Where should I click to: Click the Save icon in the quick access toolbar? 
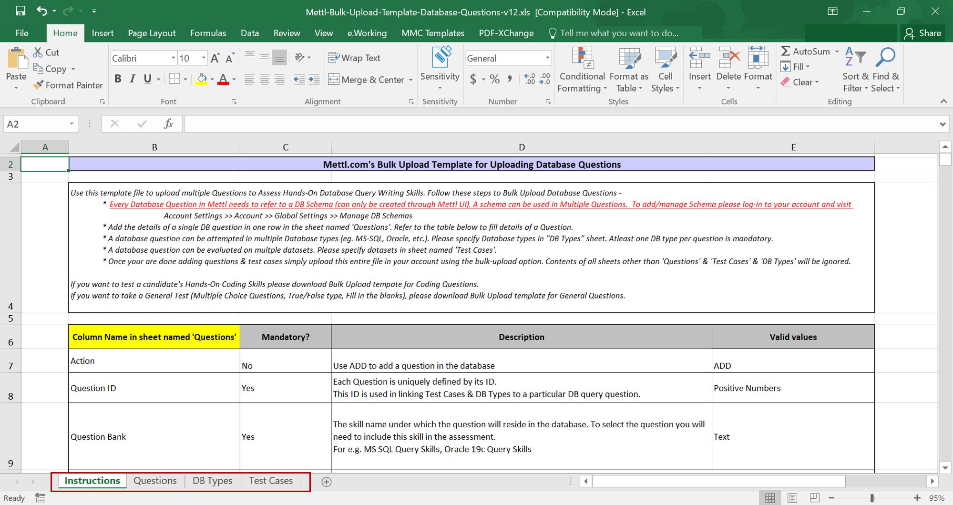pos(20,11)
